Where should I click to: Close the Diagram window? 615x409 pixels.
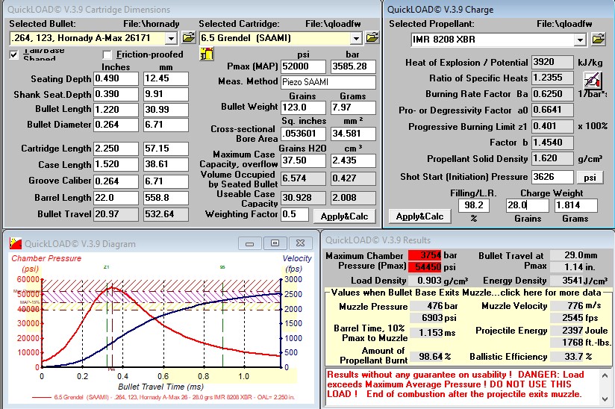301,243
